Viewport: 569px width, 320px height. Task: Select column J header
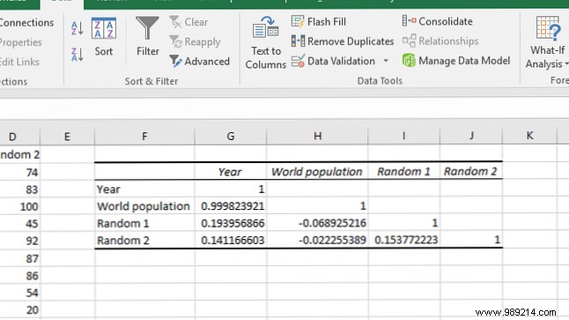click(471, 137)
